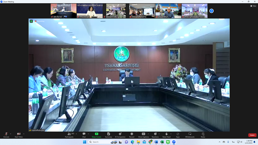Expand video options arrow beside Start Video
This screenshot has height=145, width=258.
[x=24, y=134]
